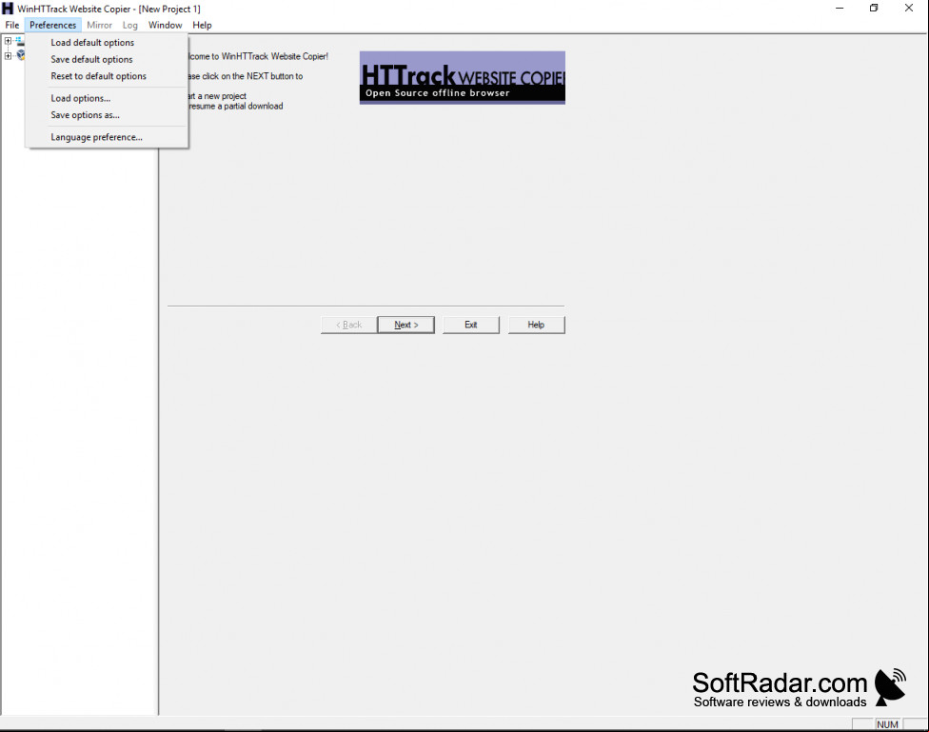Viewport: 929px width, 732px height.
Task: Click the HTTrack Website Copier banner image
Action: click(x=463, y=78)
